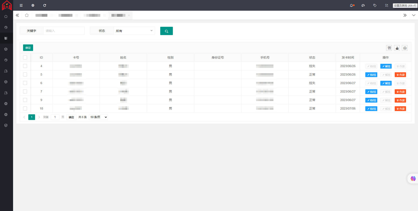
Task: Expand the tab options chevron at far right
Action: tap(413, 15)
